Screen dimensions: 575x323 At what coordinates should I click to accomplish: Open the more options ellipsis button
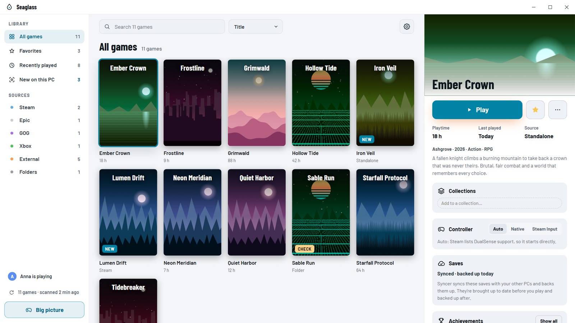coord(558,110)
